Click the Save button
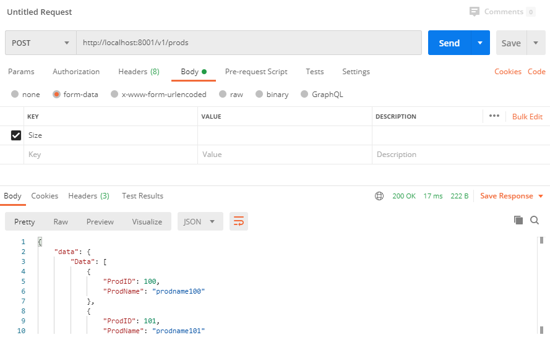Image resolution: width=550 pixels, height=340 pixels. [x=511, y=43]
